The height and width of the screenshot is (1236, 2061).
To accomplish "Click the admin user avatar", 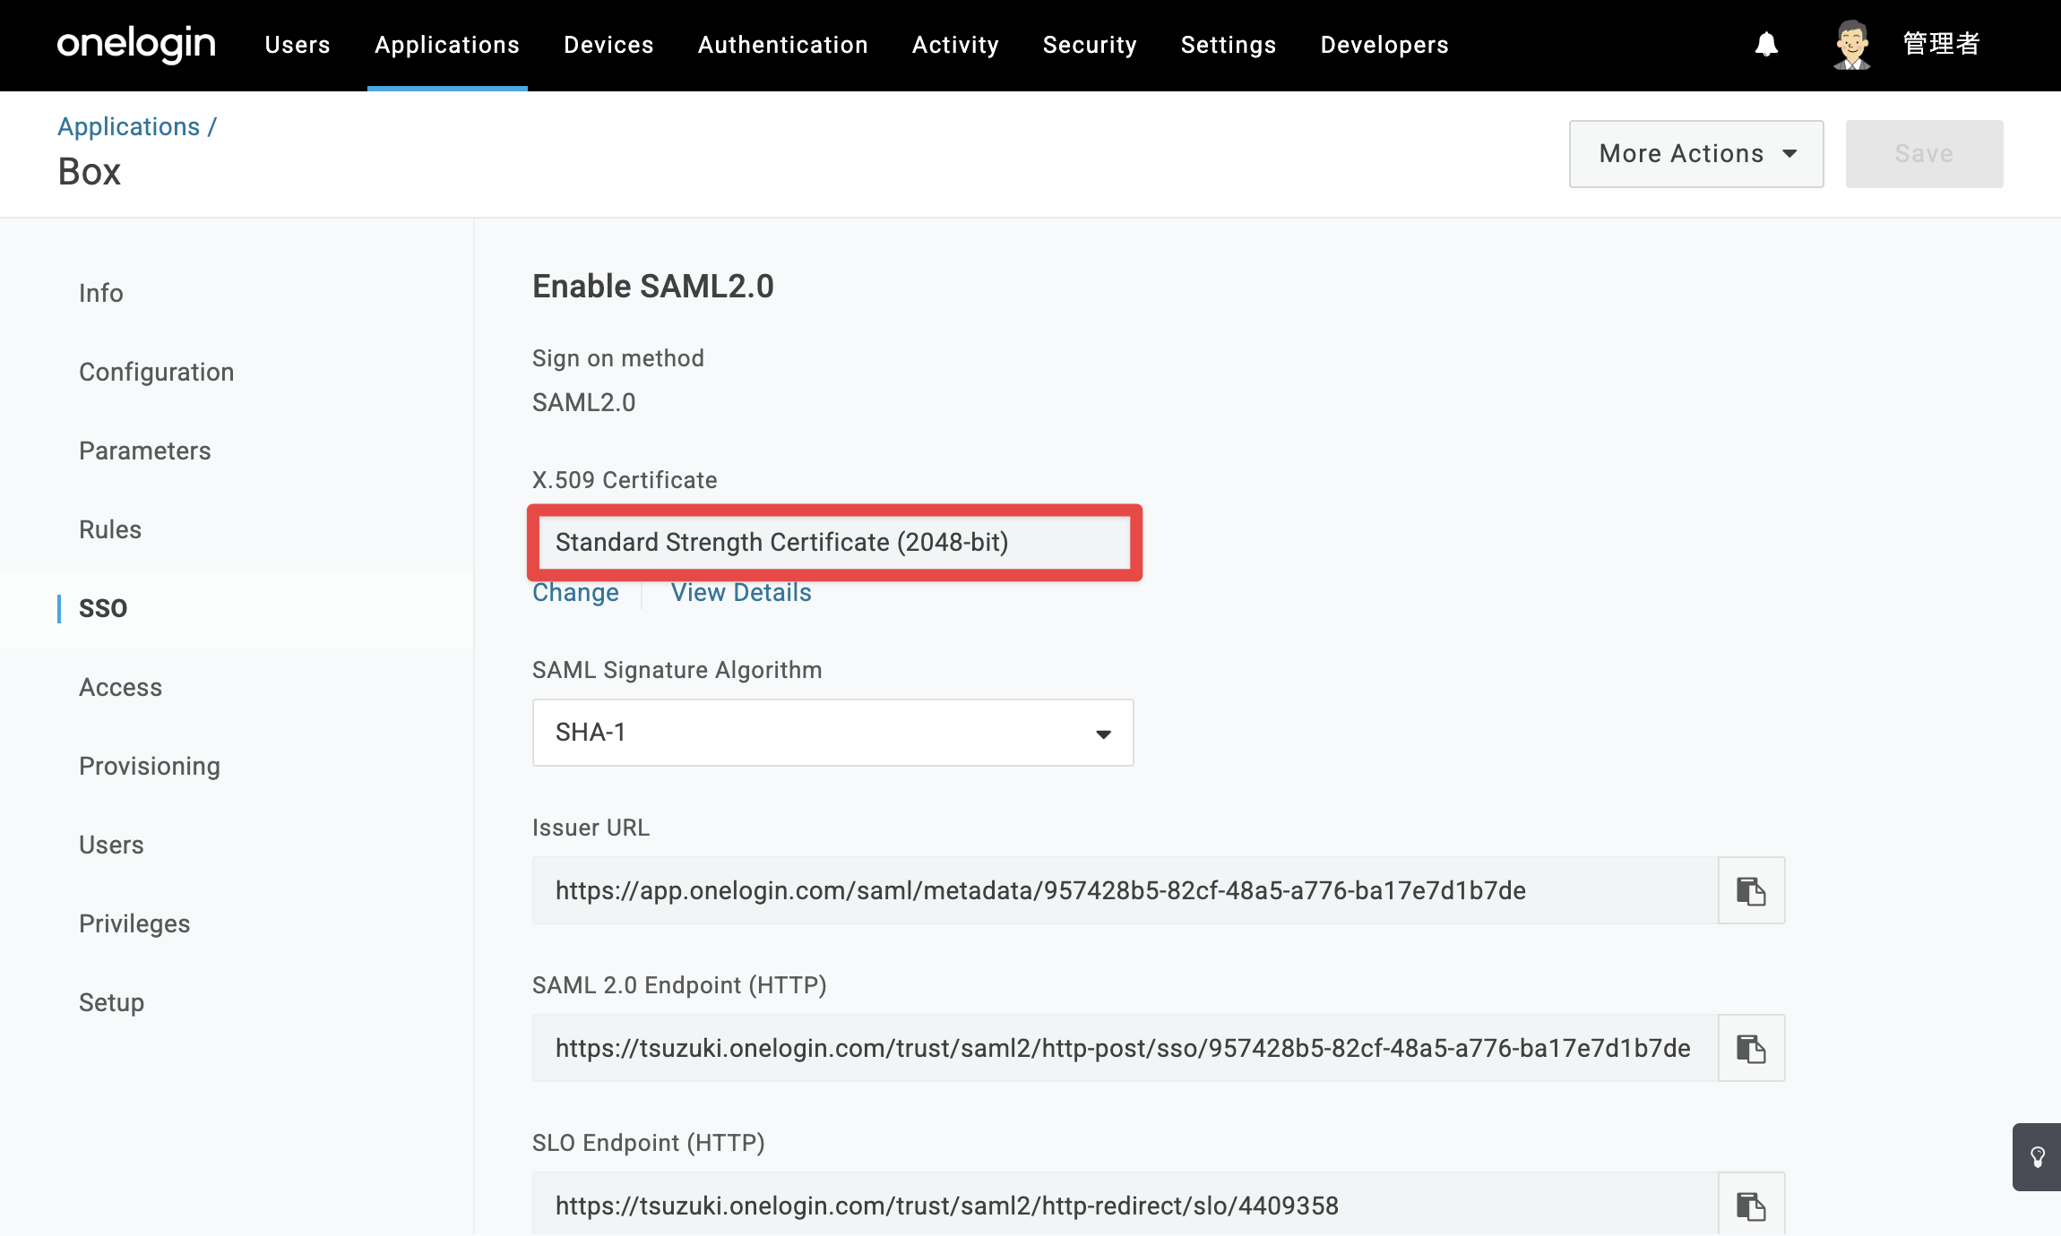I will [x=1851, y=45].
